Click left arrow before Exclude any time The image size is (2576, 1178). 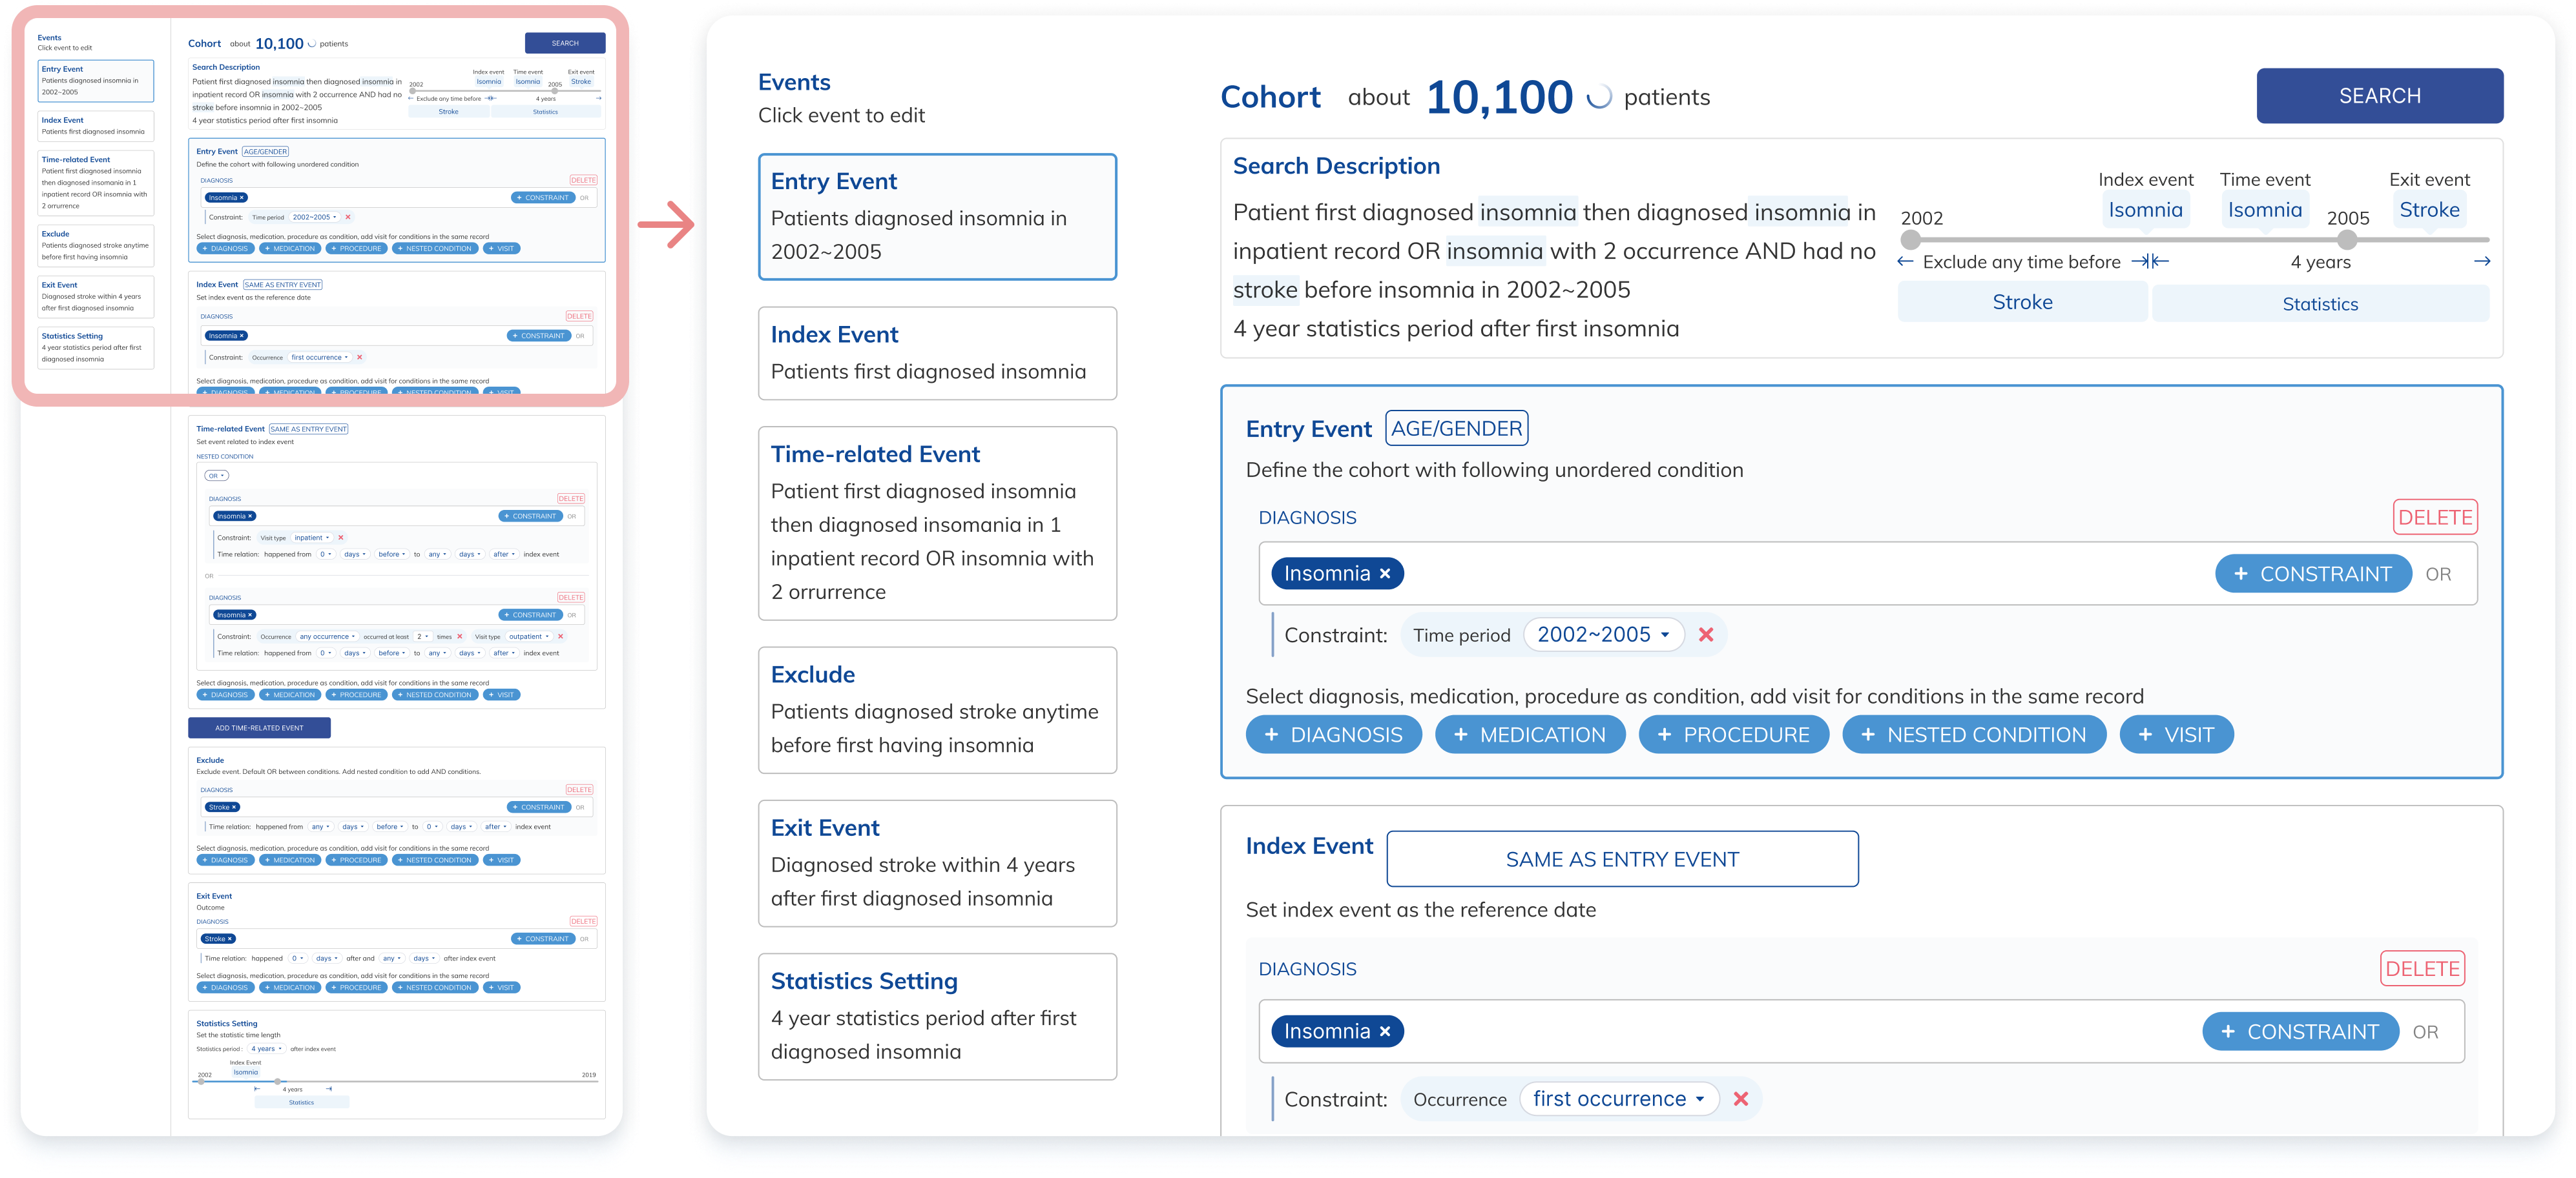1905,262
